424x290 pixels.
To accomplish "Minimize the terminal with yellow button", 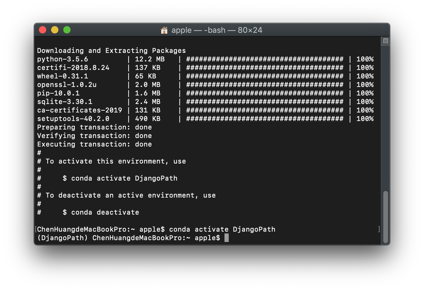I will 55,30.
